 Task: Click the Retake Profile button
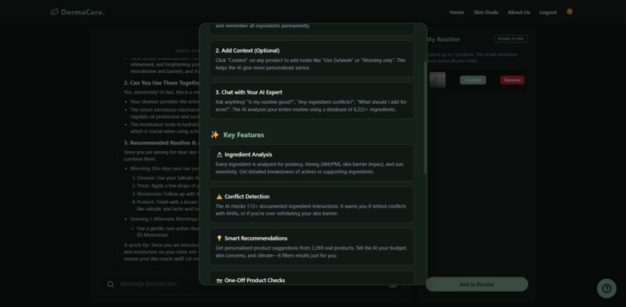pyautogui.click(x=510, y=39)
